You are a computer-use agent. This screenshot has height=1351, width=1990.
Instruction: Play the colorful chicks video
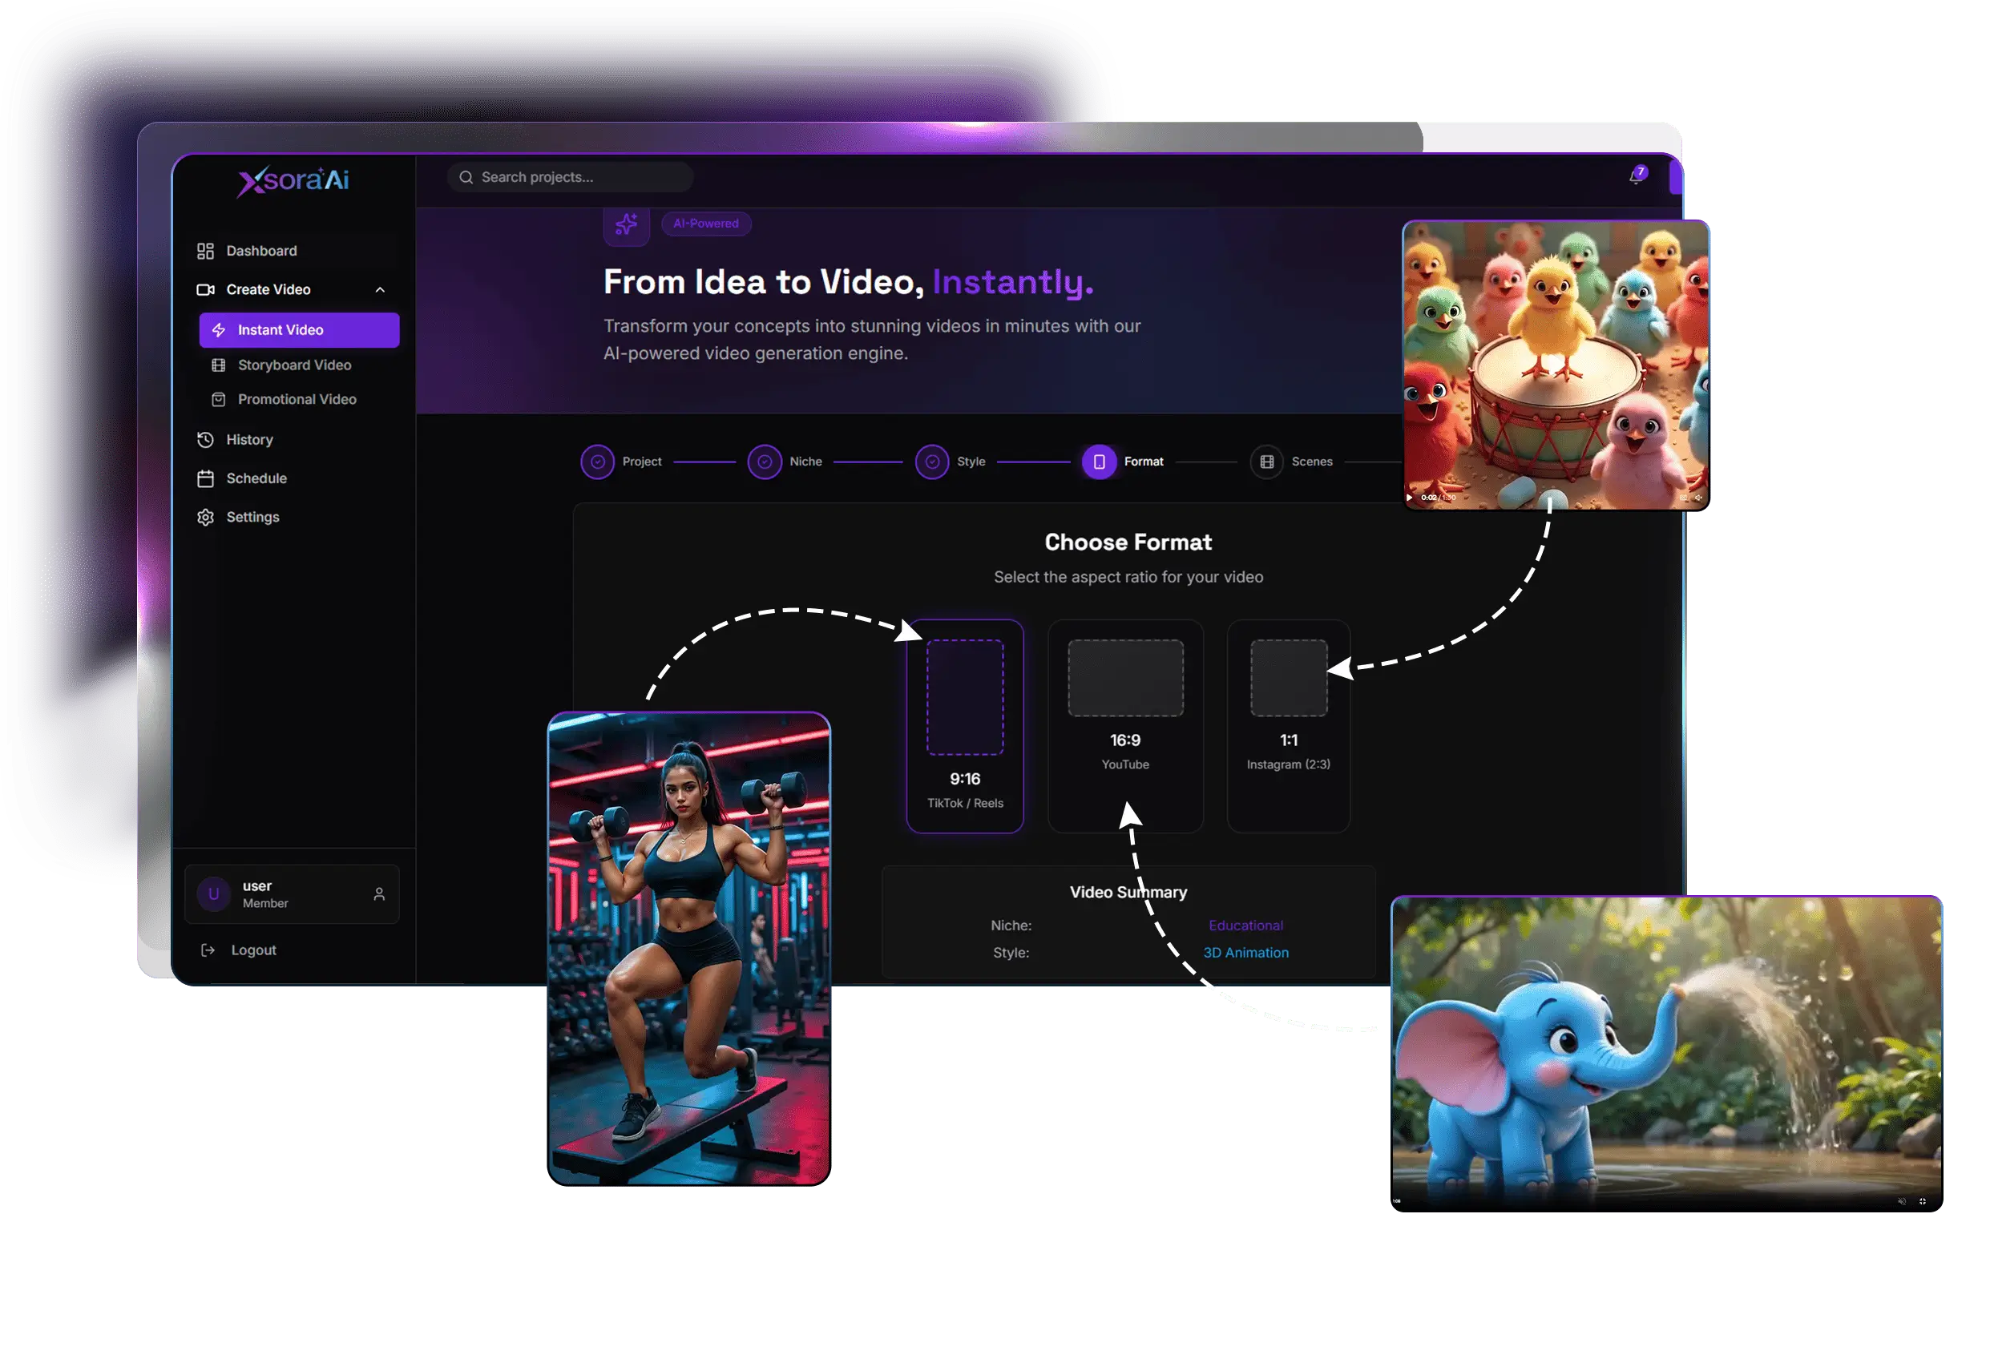tap(1410, 497)
